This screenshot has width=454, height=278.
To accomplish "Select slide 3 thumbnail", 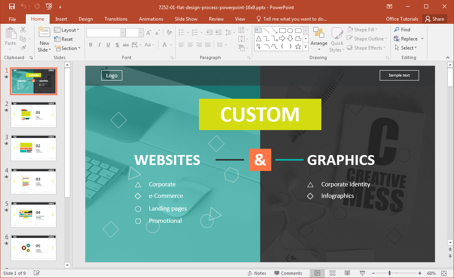I will point(34,148).
